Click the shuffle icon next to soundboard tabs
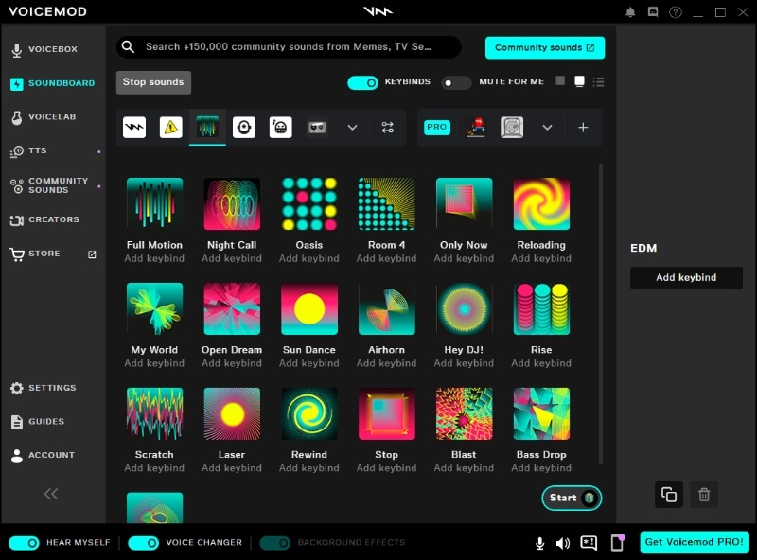Image resolution: width=757 pixels, height=560 pixels. click(x=388, y=127)
